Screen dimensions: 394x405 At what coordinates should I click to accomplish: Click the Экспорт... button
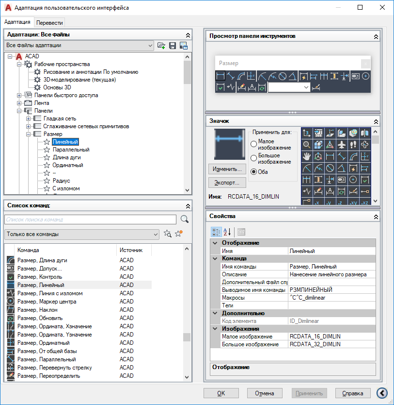click(227, 183)
